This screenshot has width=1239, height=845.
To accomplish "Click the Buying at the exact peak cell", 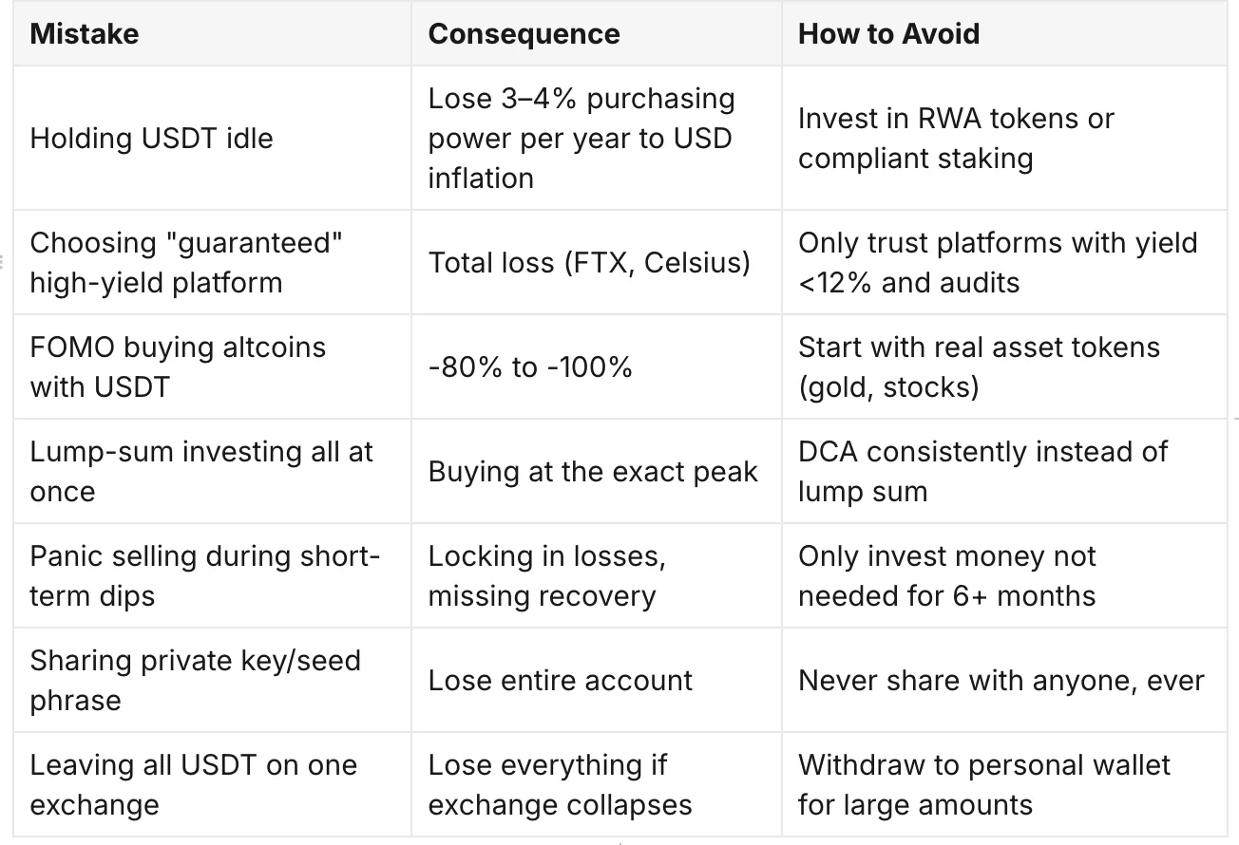I will click(597, 471).
